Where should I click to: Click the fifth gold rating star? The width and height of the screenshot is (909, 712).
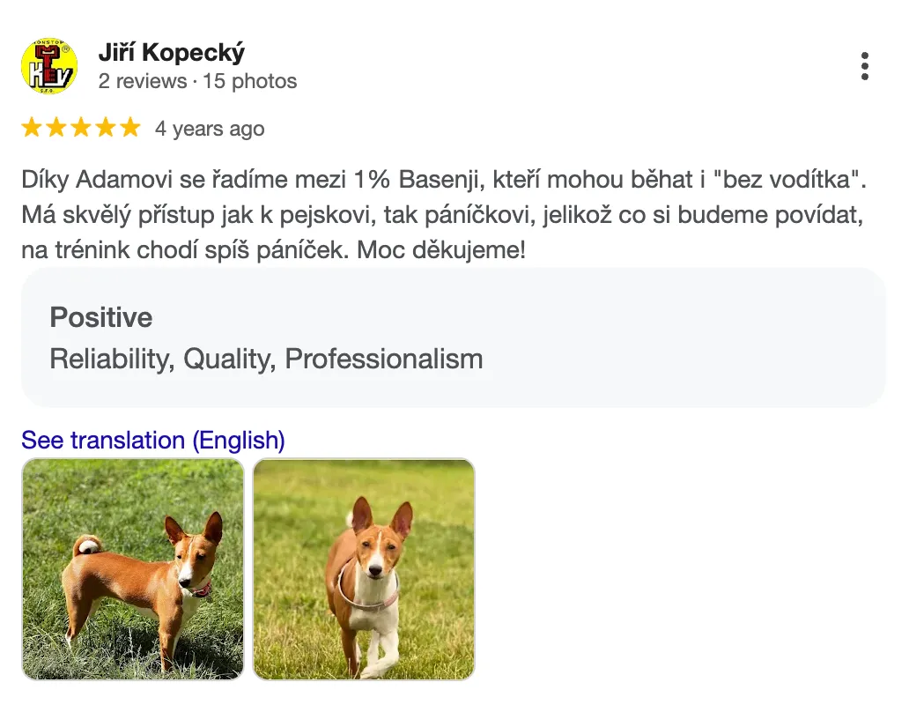point(129,129)
